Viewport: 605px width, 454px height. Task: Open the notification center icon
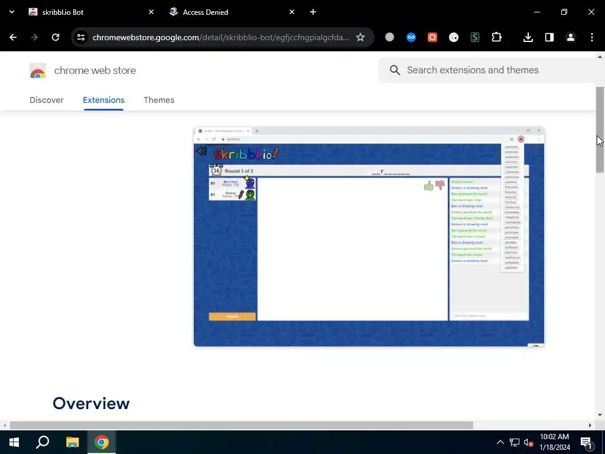586,442
